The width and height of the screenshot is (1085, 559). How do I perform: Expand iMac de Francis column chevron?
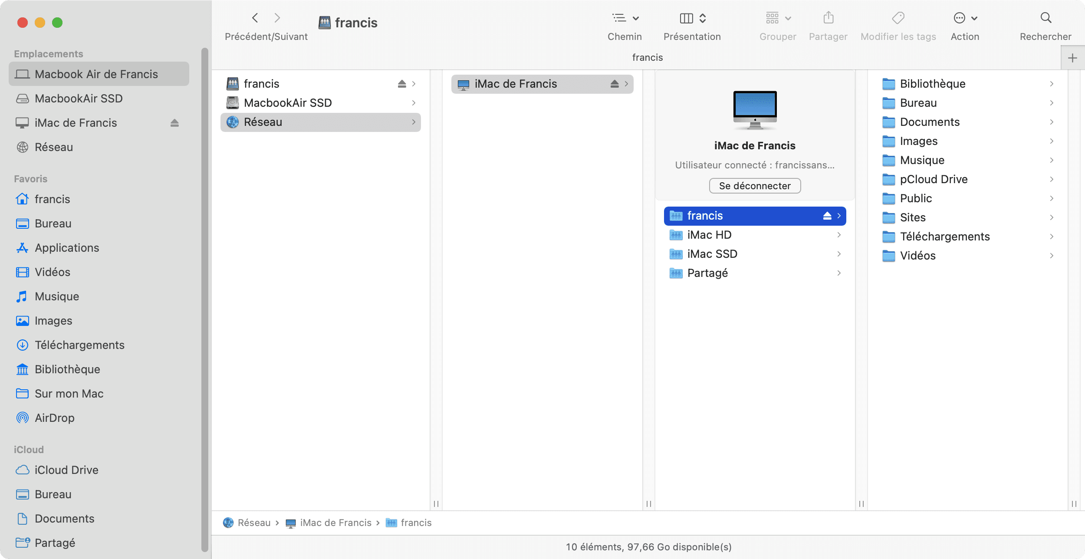[626, 84]
